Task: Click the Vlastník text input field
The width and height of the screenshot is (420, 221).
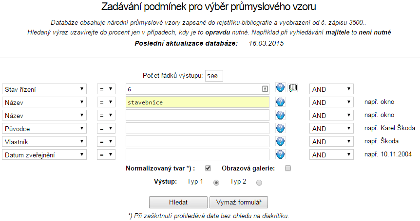Action: tap(197, 142)
